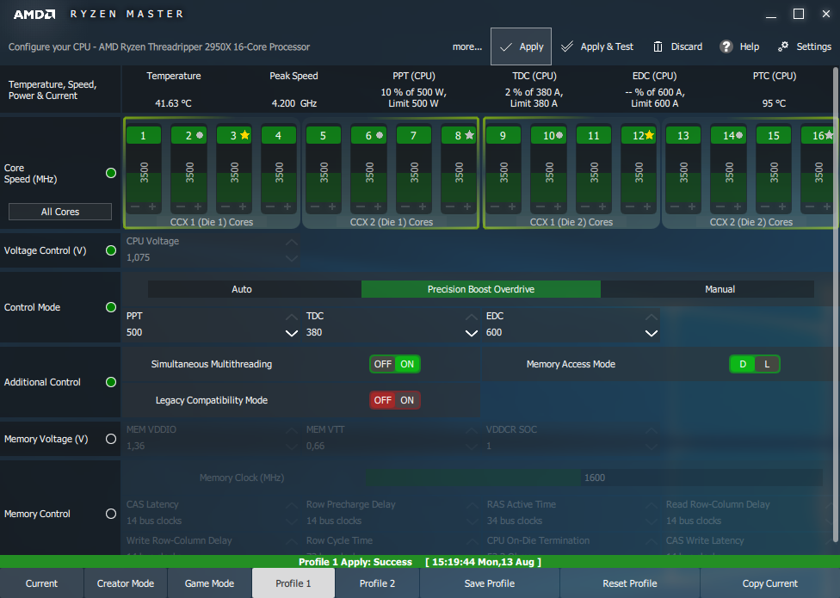The image size is (840, 598).
Task: Click the vertical scrollbar
Action: 836,304
